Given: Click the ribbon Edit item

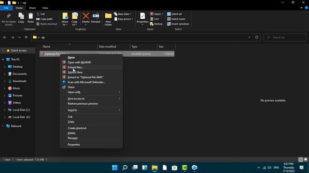Looking at the screenshot, I should tap(154, 19).
